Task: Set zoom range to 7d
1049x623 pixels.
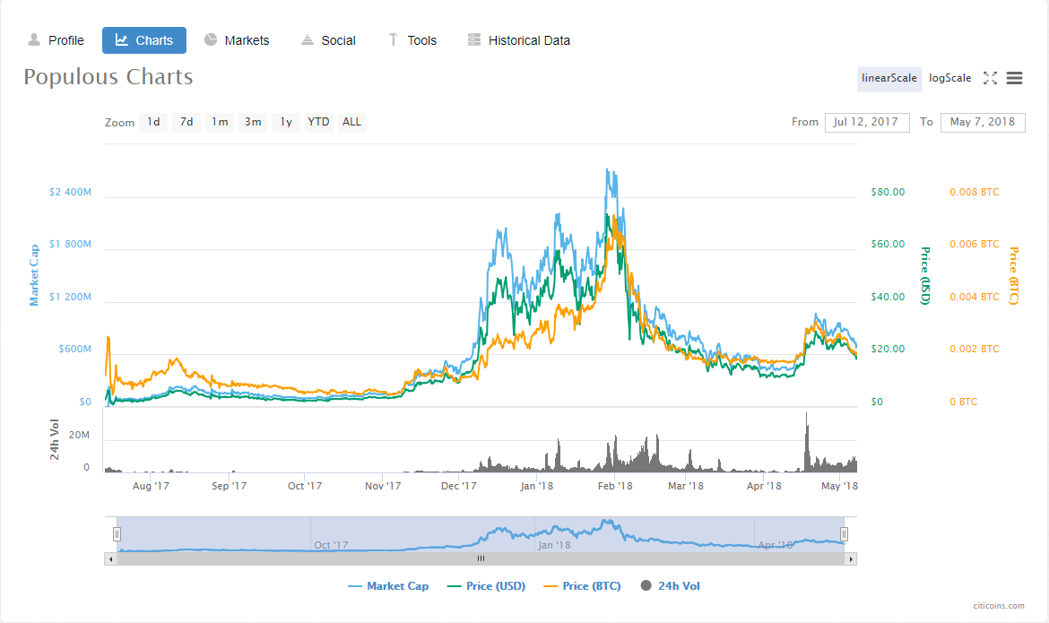Action: (186, 122)
